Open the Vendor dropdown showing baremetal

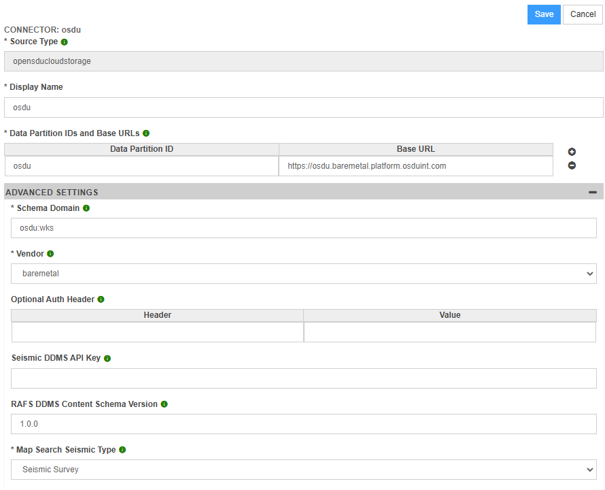pos(303,274)
